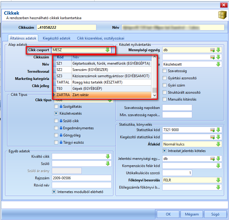Screen dimensions: 229x220
Task: Open the Szülő dropdown arrow
Action: tap(108, 164)
